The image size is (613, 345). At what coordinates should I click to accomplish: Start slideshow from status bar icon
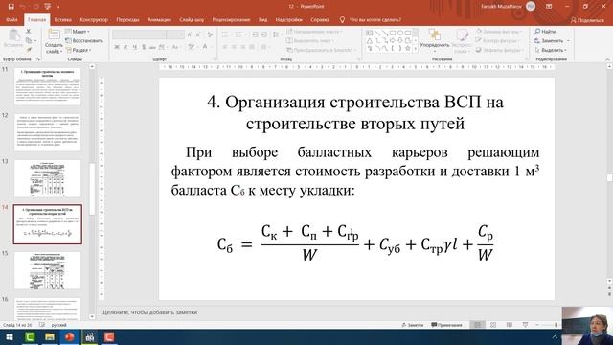coord(525,325)
